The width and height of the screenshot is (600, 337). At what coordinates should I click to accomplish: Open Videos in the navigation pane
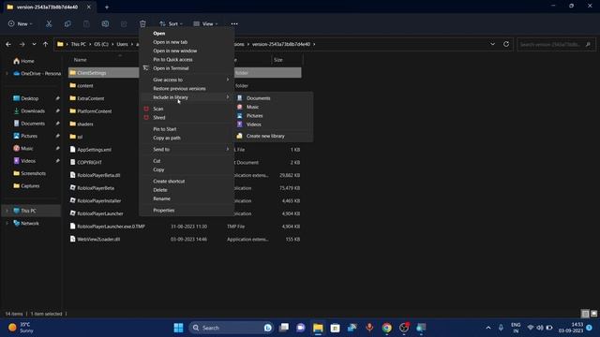tap(24, 161)
